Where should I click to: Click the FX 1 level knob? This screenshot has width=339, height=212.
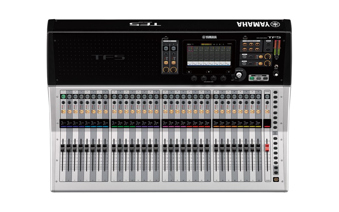[x=268, y=56]
